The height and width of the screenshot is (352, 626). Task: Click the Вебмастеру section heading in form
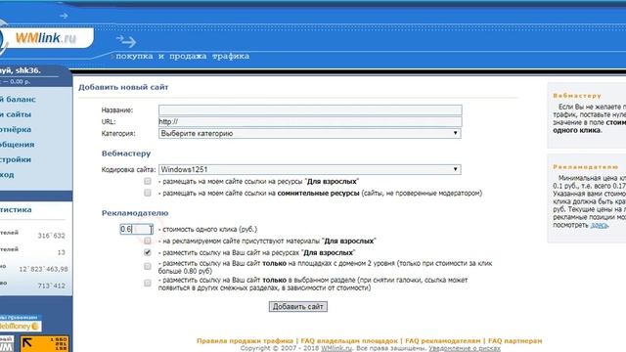pyautogui.click(x=126, y=154)
